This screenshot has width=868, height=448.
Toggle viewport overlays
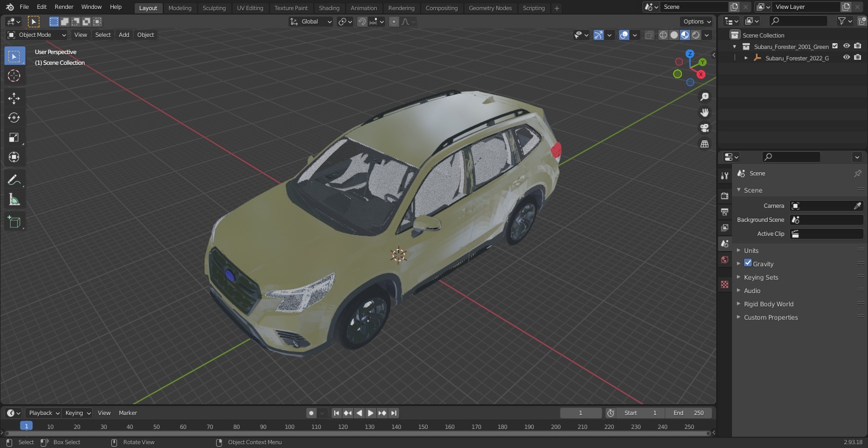(x=624, y=35)
